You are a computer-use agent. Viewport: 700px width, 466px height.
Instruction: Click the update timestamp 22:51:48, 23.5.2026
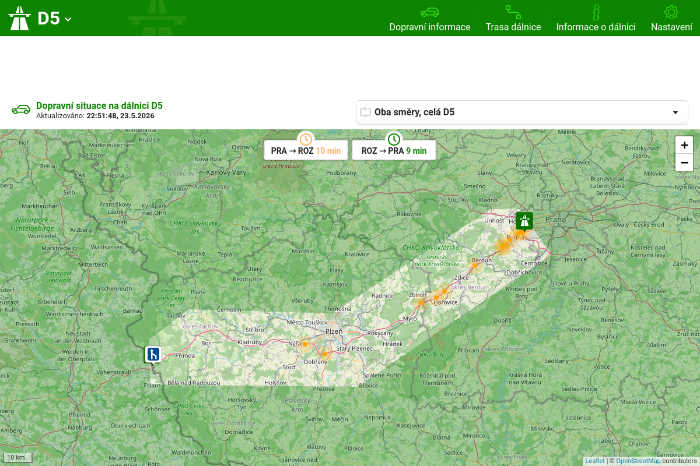[x=120, y=116]
